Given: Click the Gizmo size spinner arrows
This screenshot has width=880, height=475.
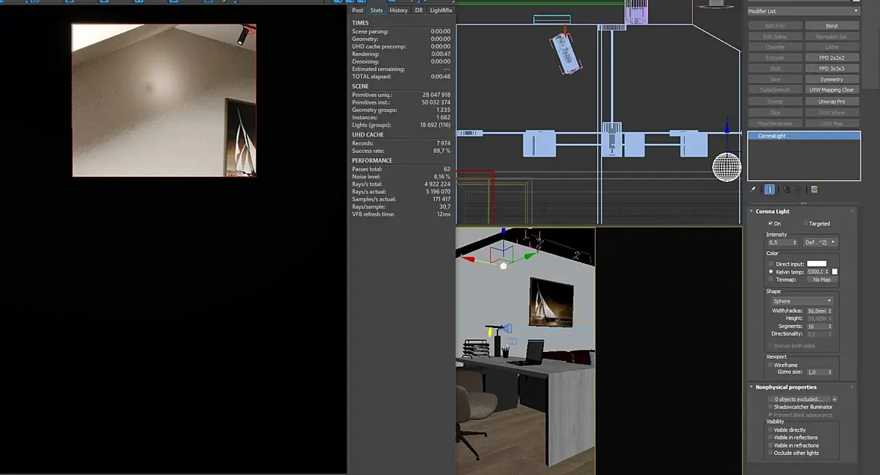Looking at the screenshot, I should (830, 372).
